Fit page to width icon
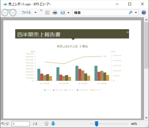 (x=63, y=13)
